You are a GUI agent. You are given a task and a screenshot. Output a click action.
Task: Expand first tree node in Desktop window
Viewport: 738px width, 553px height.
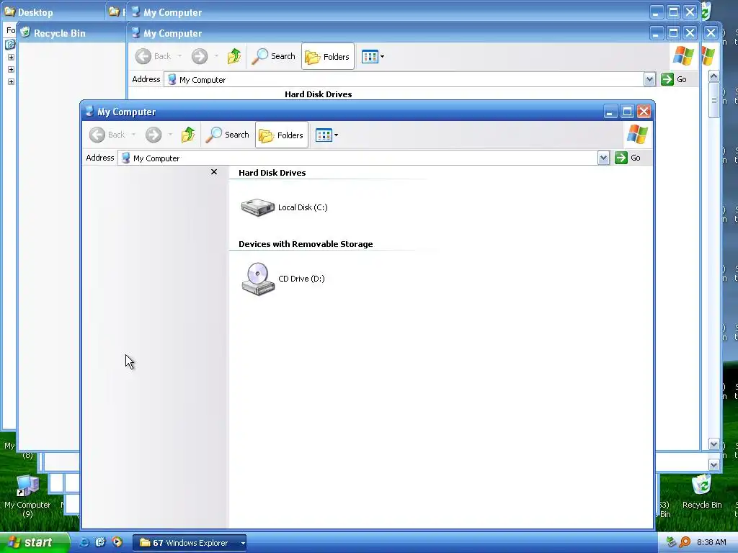pyautogui.click(x=11, y=58)
